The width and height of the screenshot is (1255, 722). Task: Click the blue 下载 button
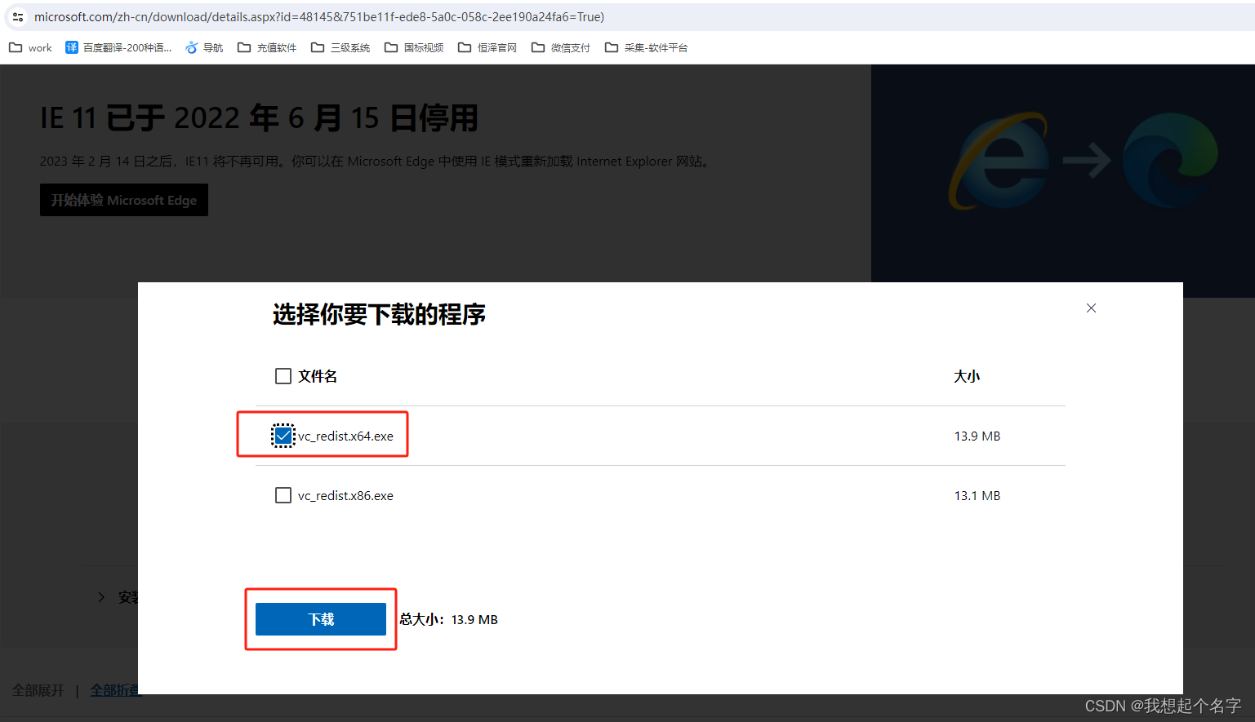point(321,619)
